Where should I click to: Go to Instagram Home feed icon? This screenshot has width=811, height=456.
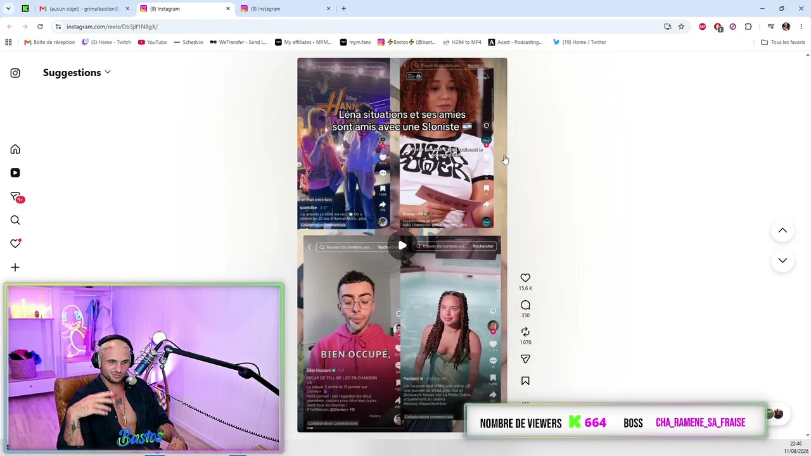point(15,149)
